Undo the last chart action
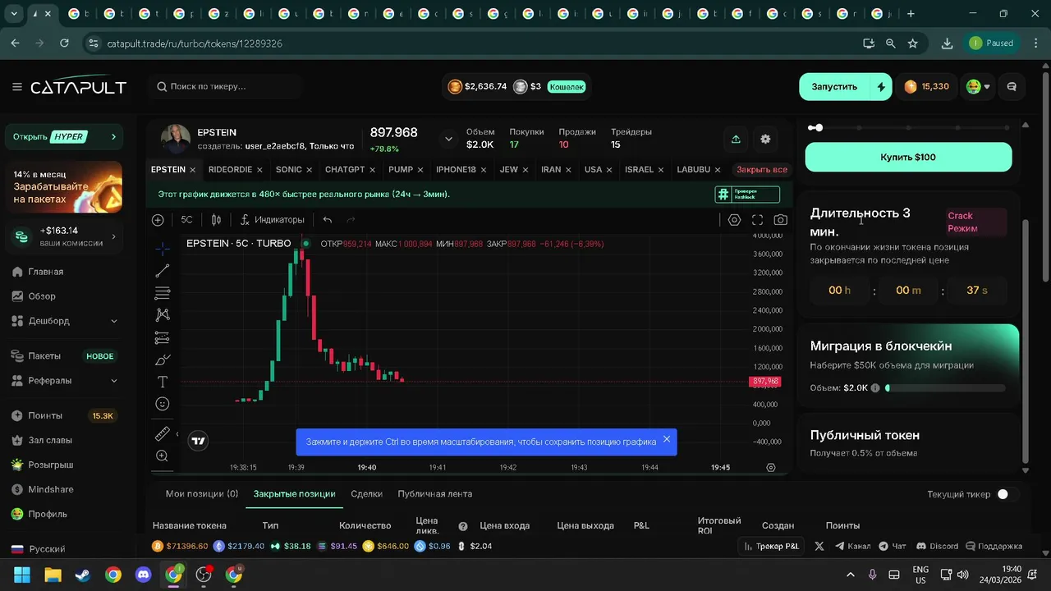 (328, 220)
